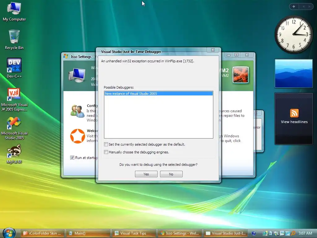Click the RSS feed icon in headlines gadget
Screen dimensions: 317x238
294,113
